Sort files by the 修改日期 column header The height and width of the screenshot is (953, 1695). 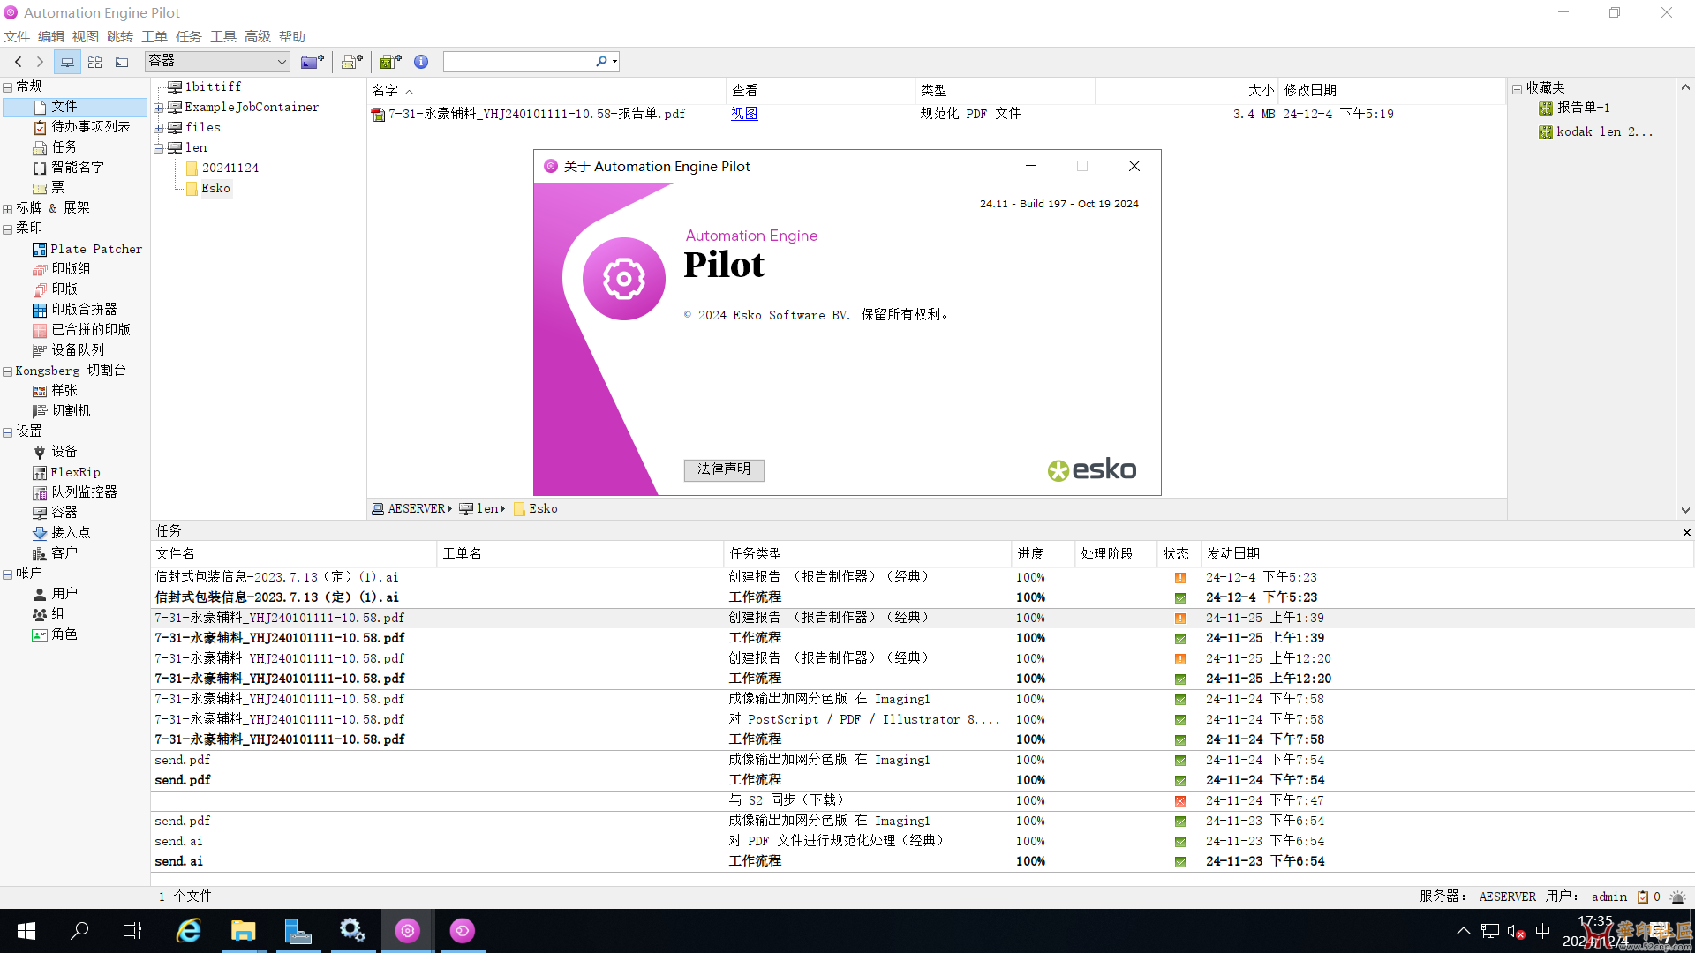1390,90
